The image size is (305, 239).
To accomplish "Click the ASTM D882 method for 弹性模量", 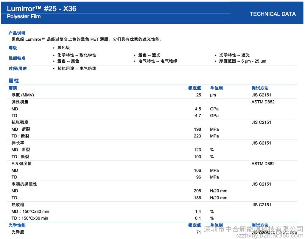I will click(263, 102).
